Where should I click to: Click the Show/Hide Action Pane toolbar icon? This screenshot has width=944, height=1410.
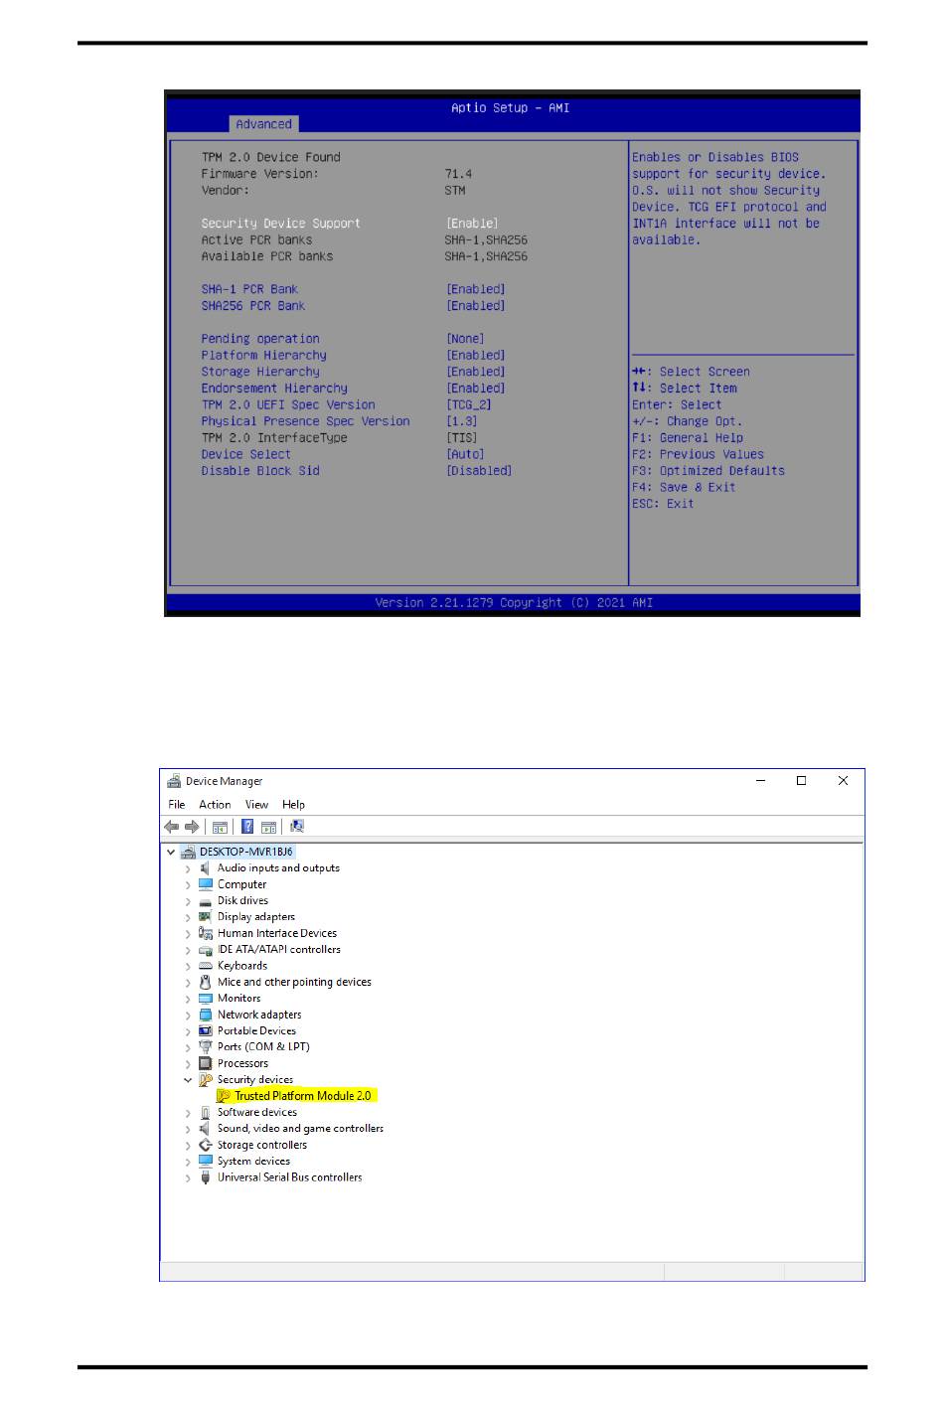coord(268,827)
